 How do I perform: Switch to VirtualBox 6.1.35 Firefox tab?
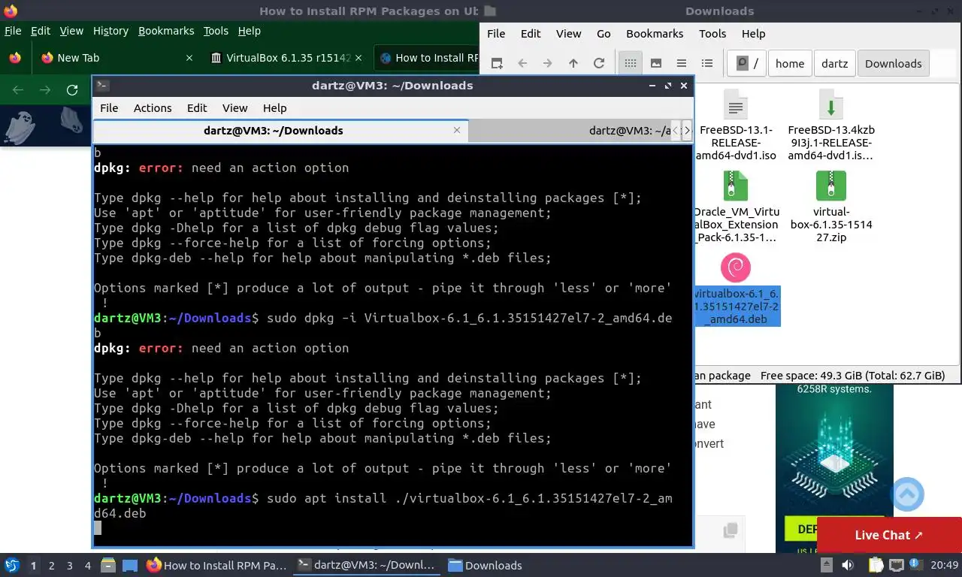click(286, 58)
